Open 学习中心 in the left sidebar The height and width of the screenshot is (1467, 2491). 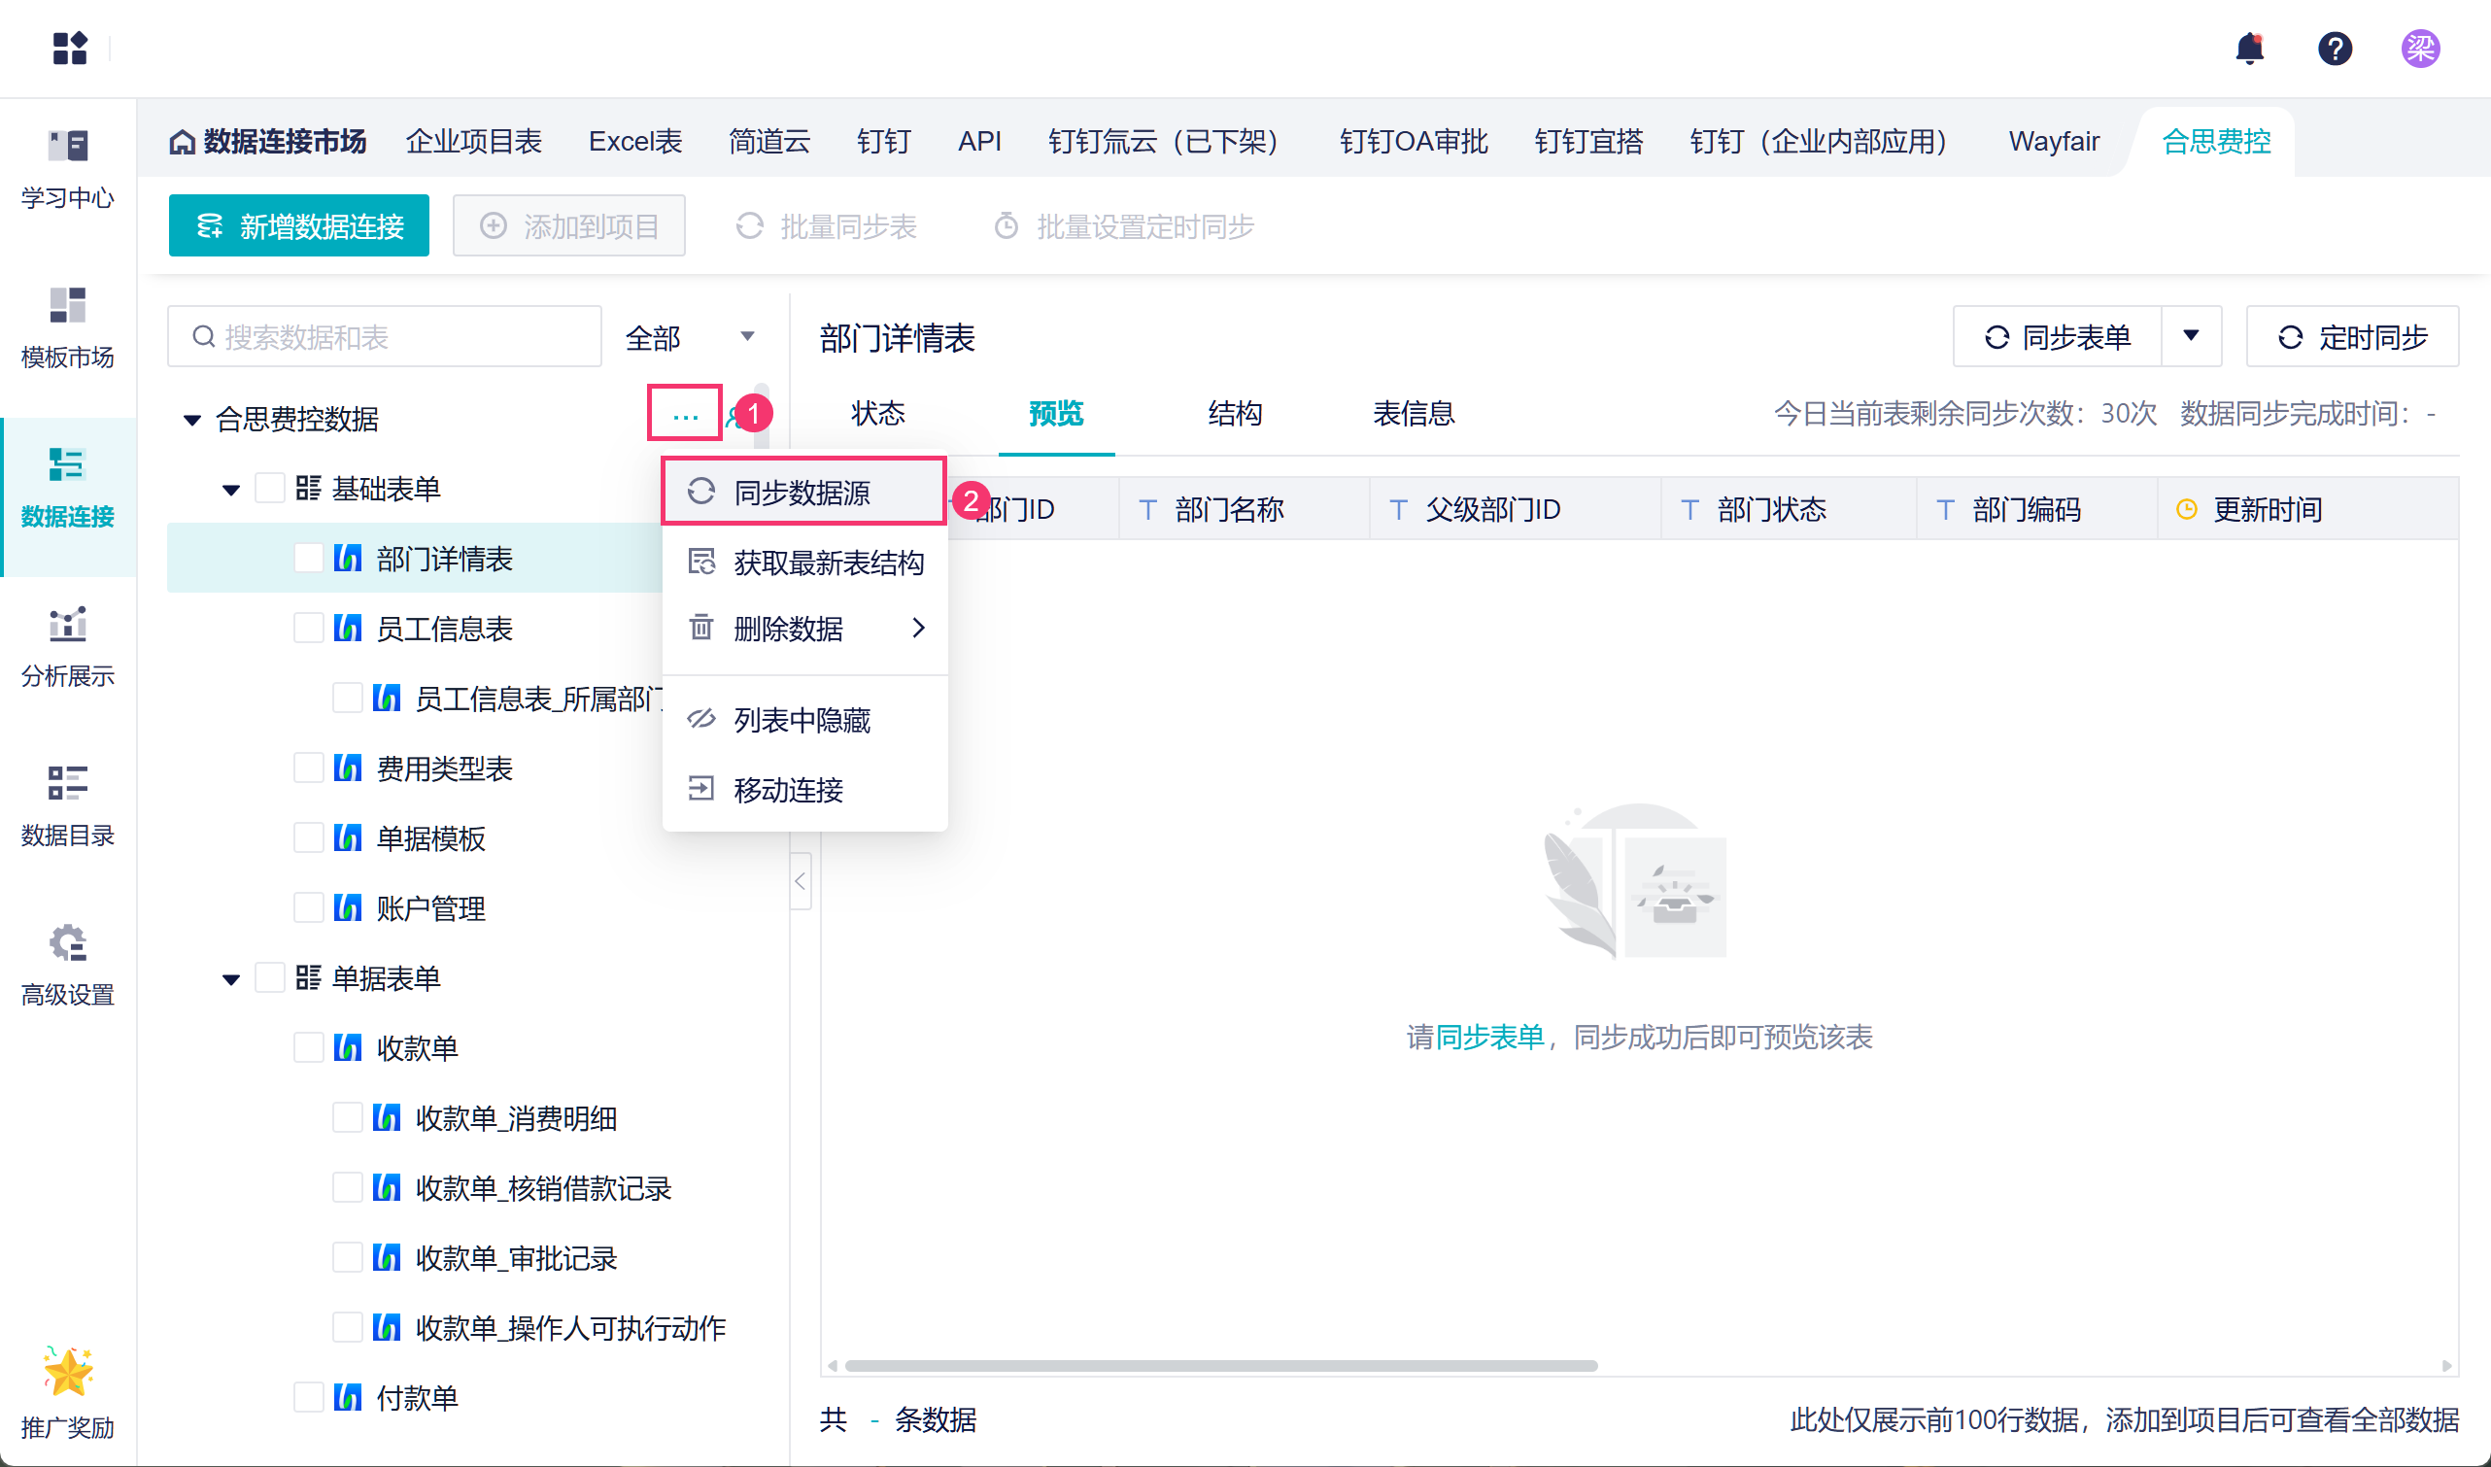[67, 169]
